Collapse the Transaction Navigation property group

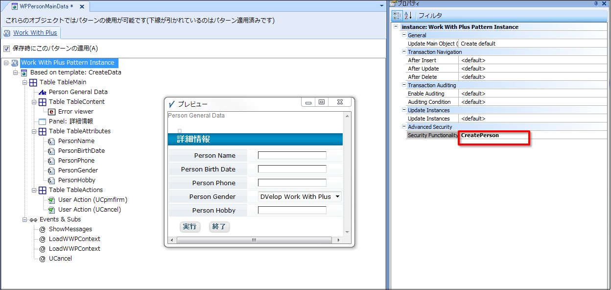pos(404,52)
